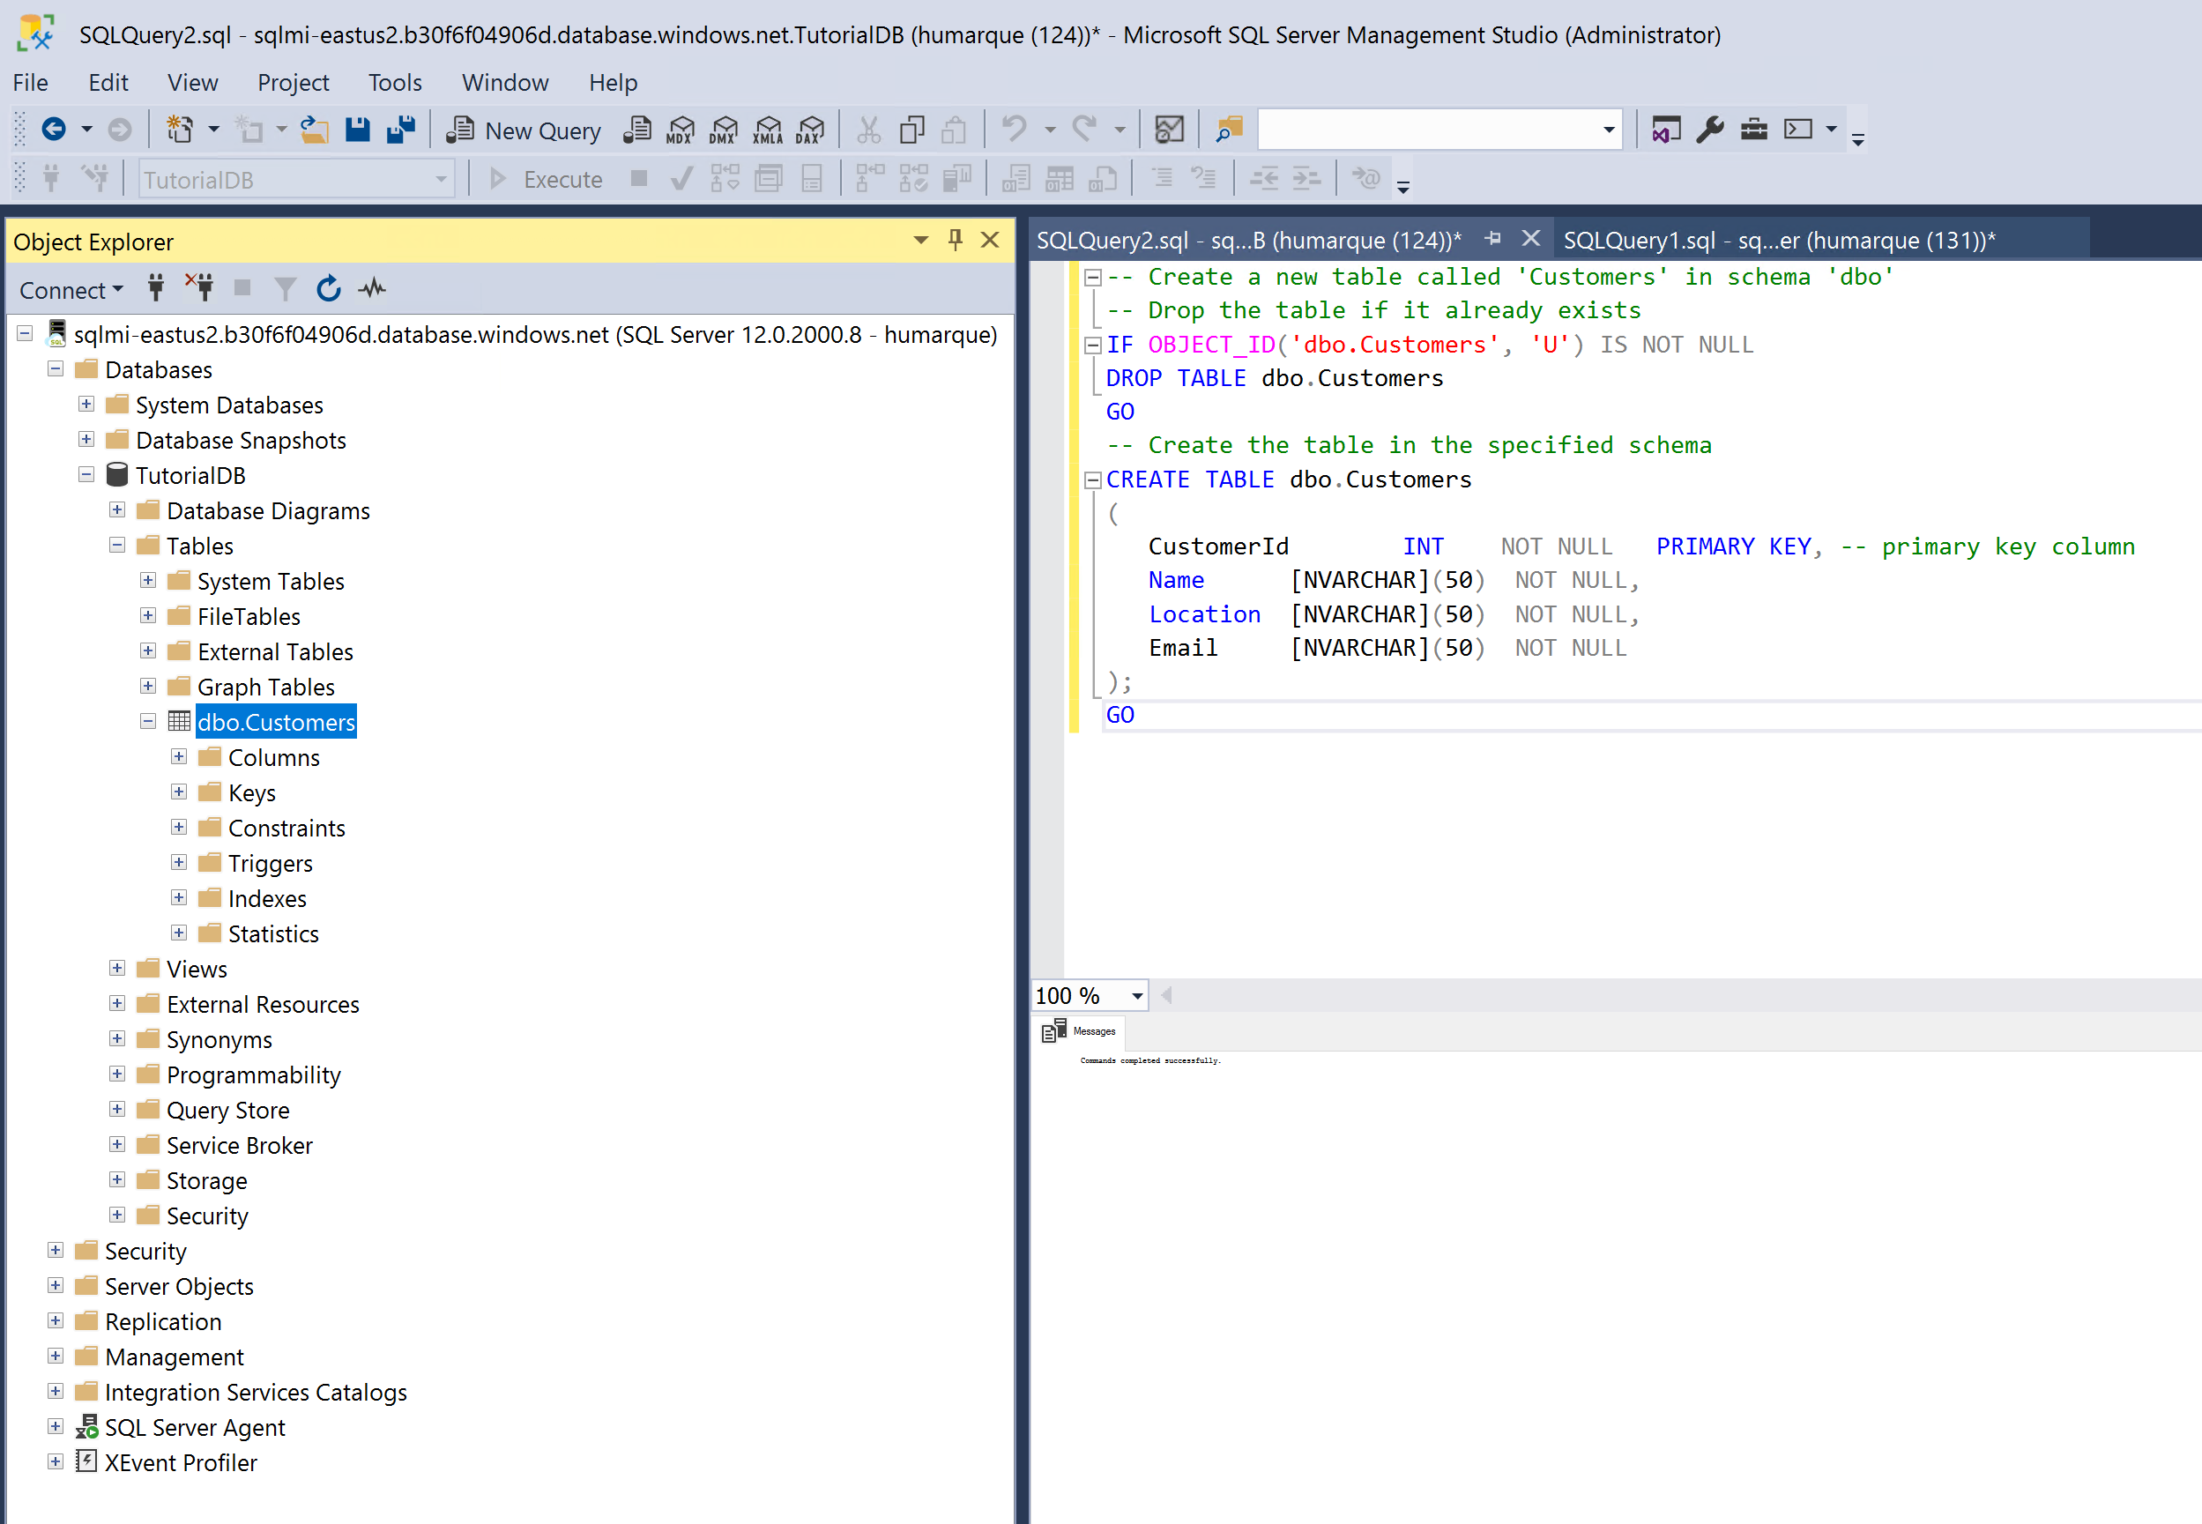Toggle pin on SQLQuery2.sql tab

pos(1492,239)
